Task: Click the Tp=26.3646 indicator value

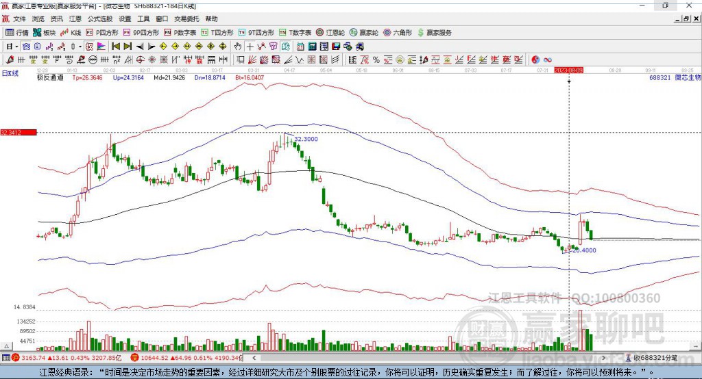Action: (x=87, y=78)
